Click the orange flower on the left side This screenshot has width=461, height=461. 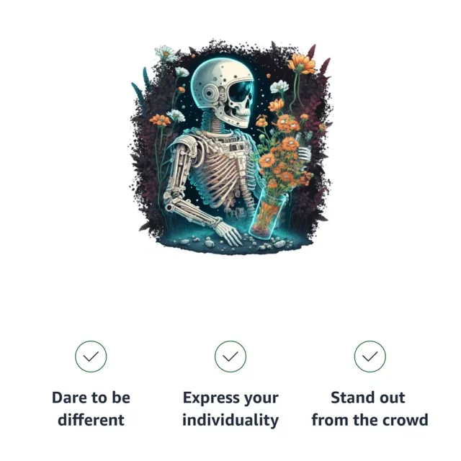(160, 120)
